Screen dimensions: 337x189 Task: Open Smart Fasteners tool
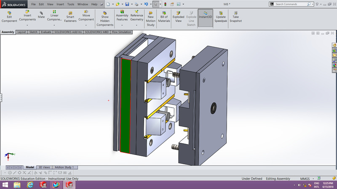[x=70, y=17]
